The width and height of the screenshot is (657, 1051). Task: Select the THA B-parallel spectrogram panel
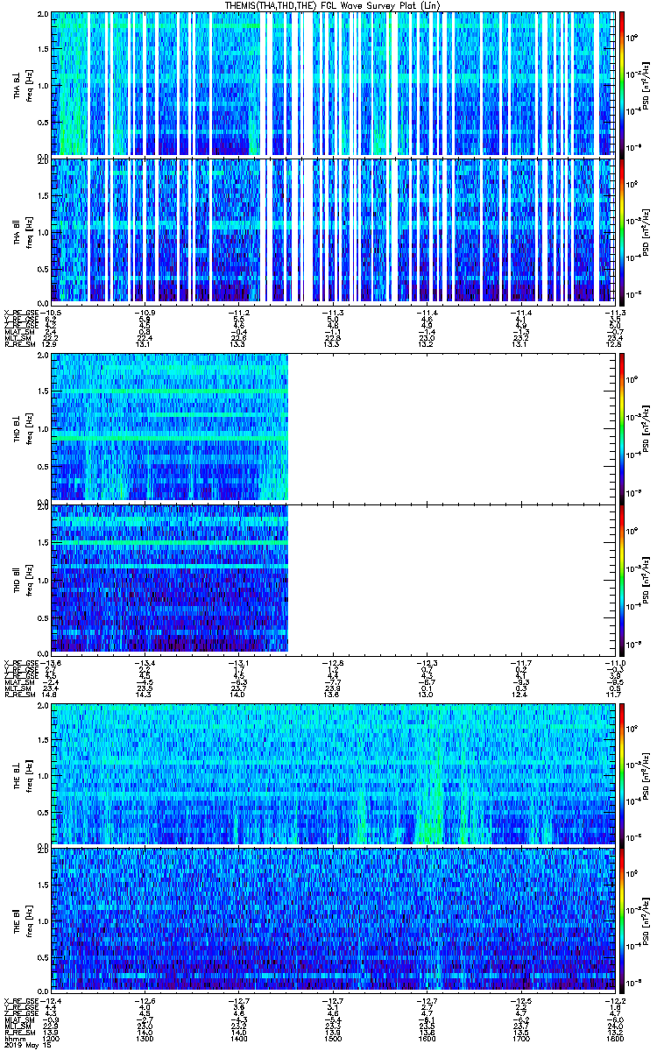[x=333, y=230]
